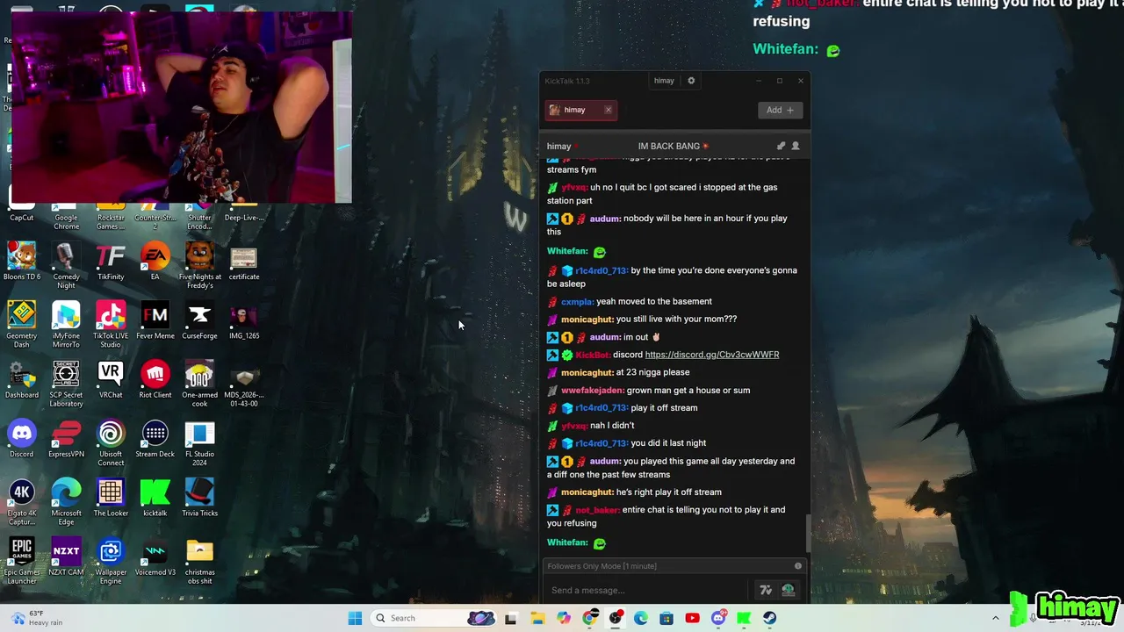Open Steam from the taskbar
This screenshot has height=632, width=1124.
[x=769, y=618]
